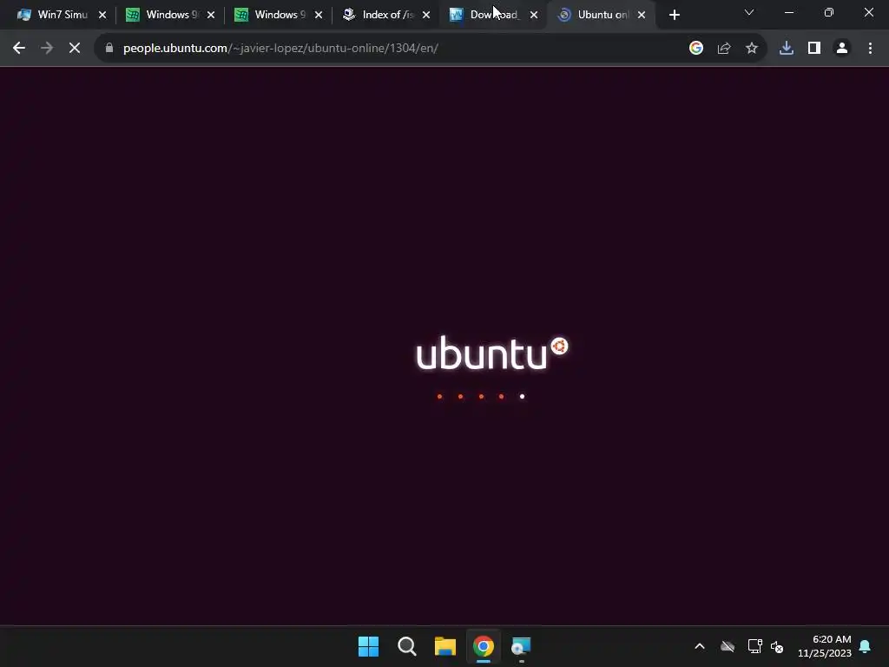Close the Win7 Simu tab

(x=102, y=16)
